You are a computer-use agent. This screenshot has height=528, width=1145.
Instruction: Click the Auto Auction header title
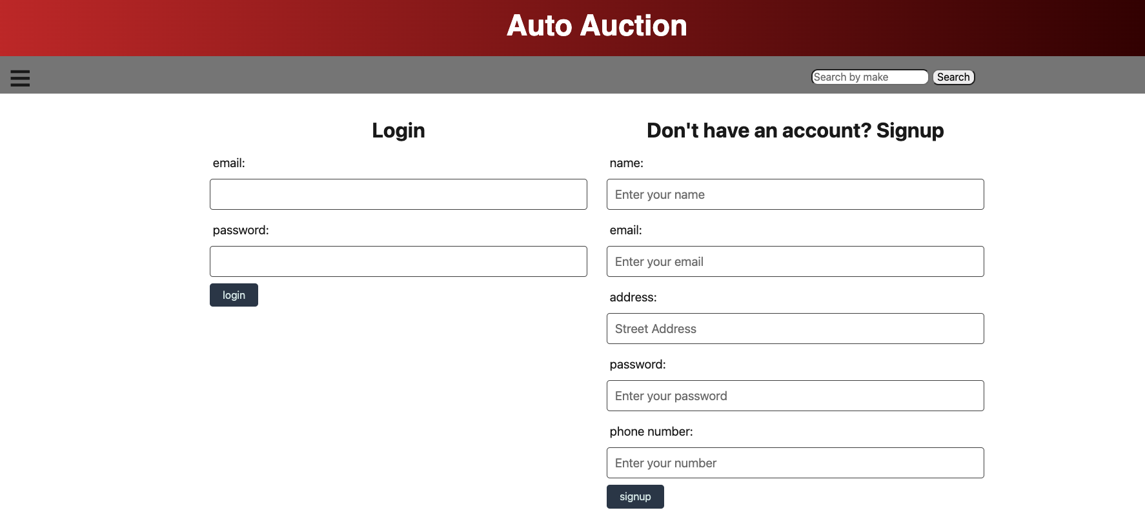click(597, 26)
